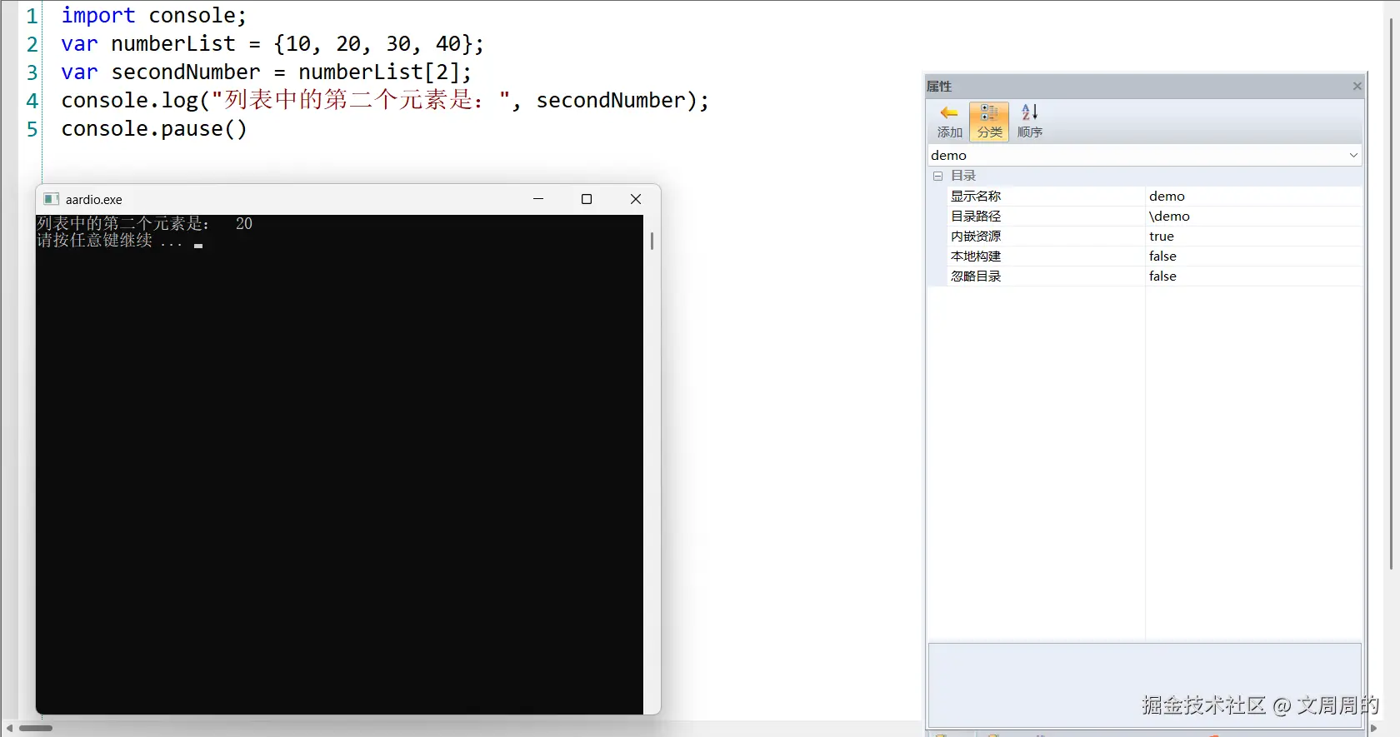This screenshot has width=1400, height=737.
Task: Maximize the aardio.exe console window
Action: 587,199
